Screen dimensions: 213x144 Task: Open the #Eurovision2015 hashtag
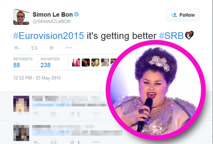[49, 36]
